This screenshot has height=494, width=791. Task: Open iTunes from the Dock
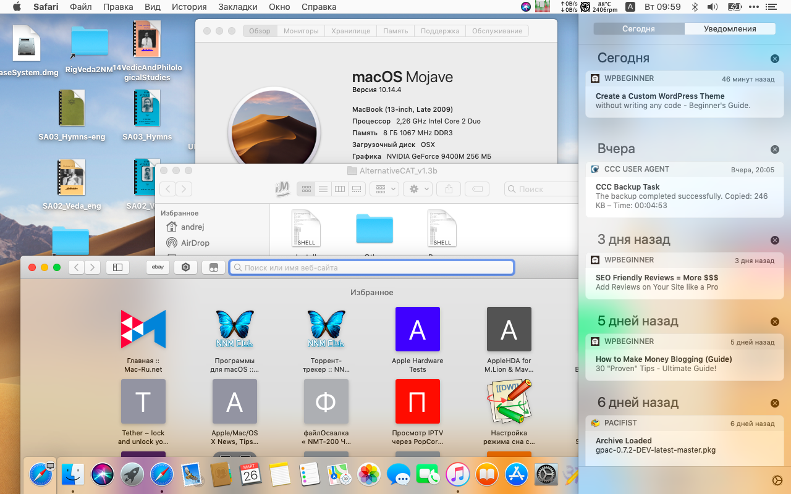click(x=457, y=474)
